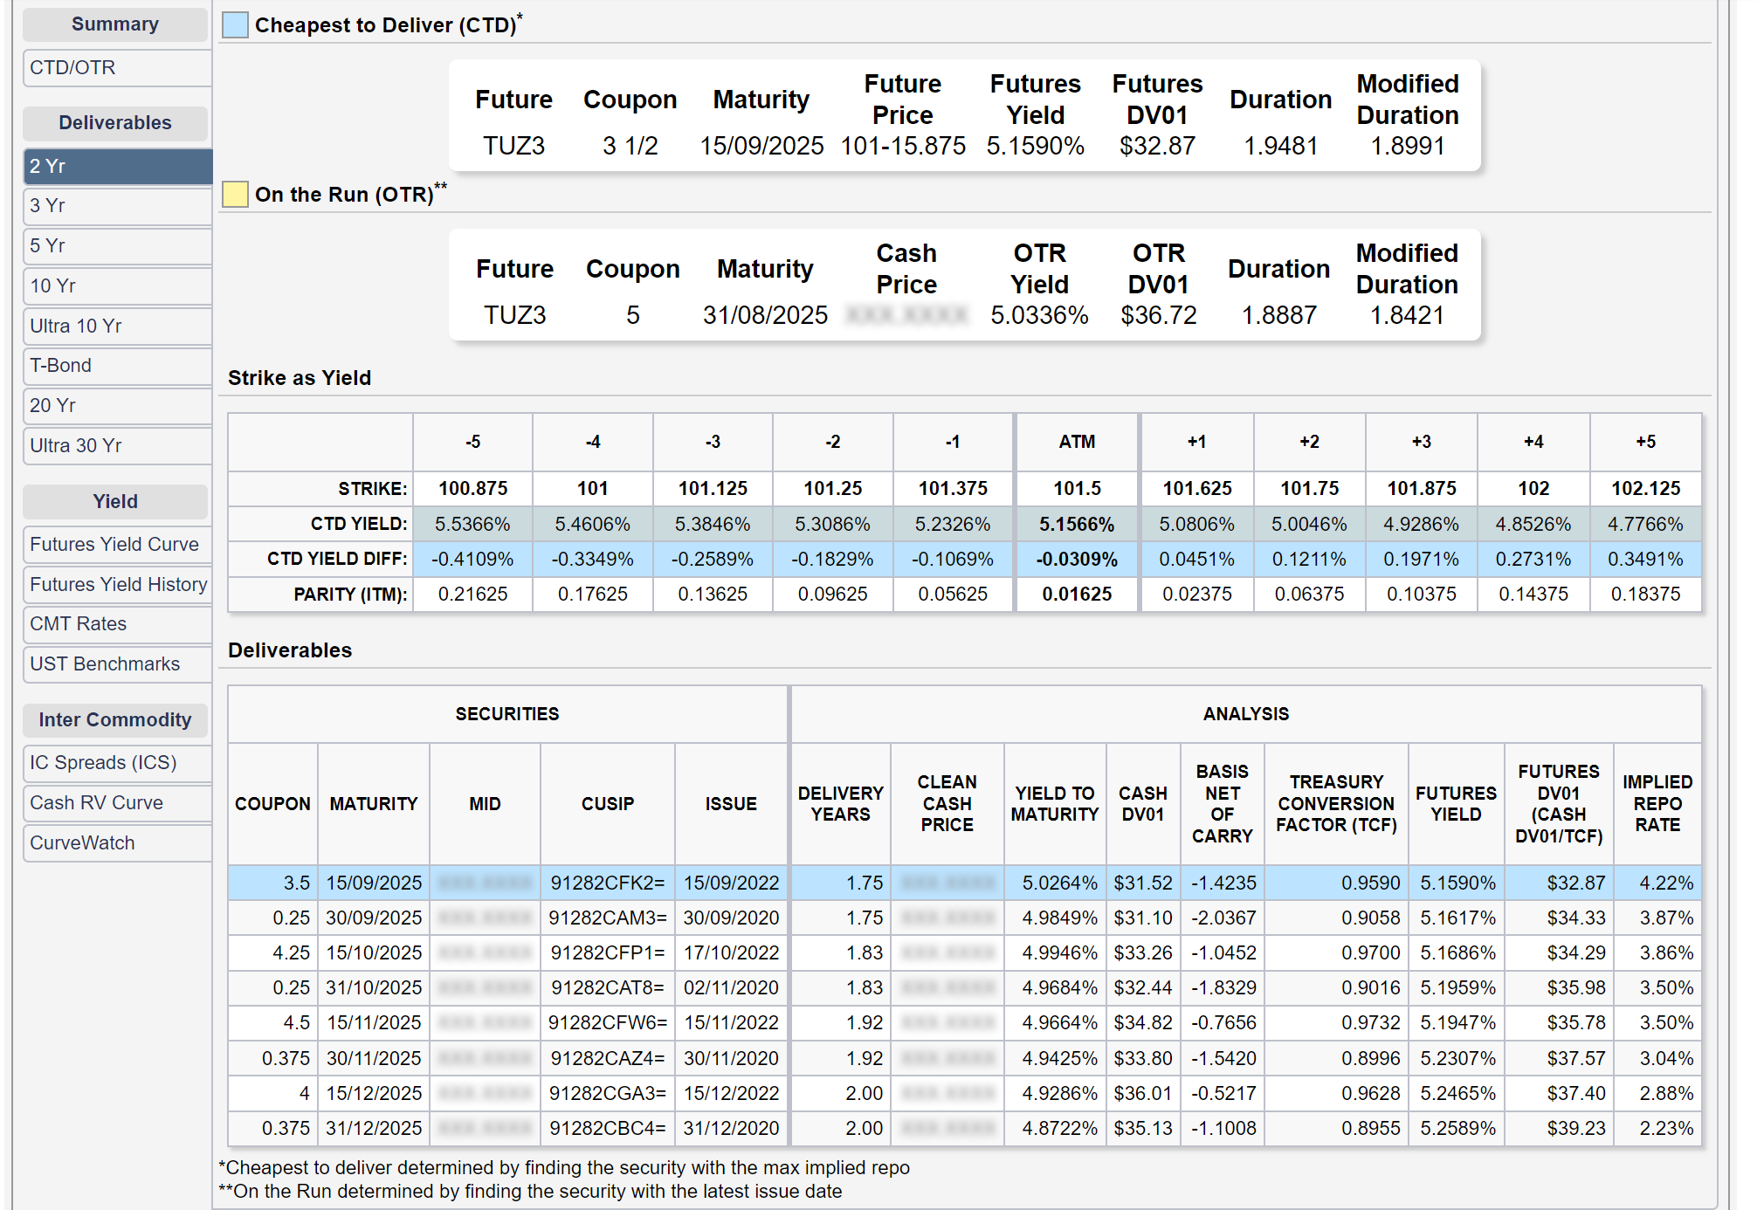
Task: Click the BASIS NET OF CARRY header
Action: tap(1223, 804)
